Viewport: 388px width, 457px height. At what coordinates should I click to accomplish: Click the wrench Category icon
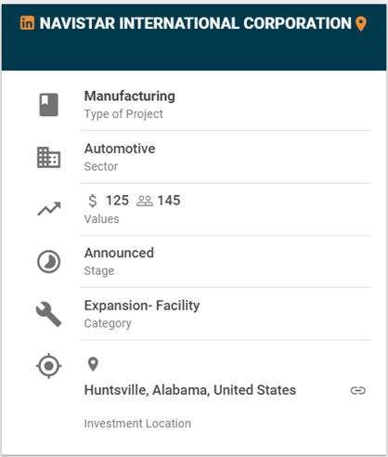(48, 314)
